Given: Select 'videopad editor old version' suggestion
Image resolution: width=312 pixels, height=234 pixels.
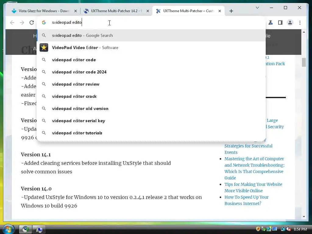Looking at the screenshot, I should click(x=151, y=109).
